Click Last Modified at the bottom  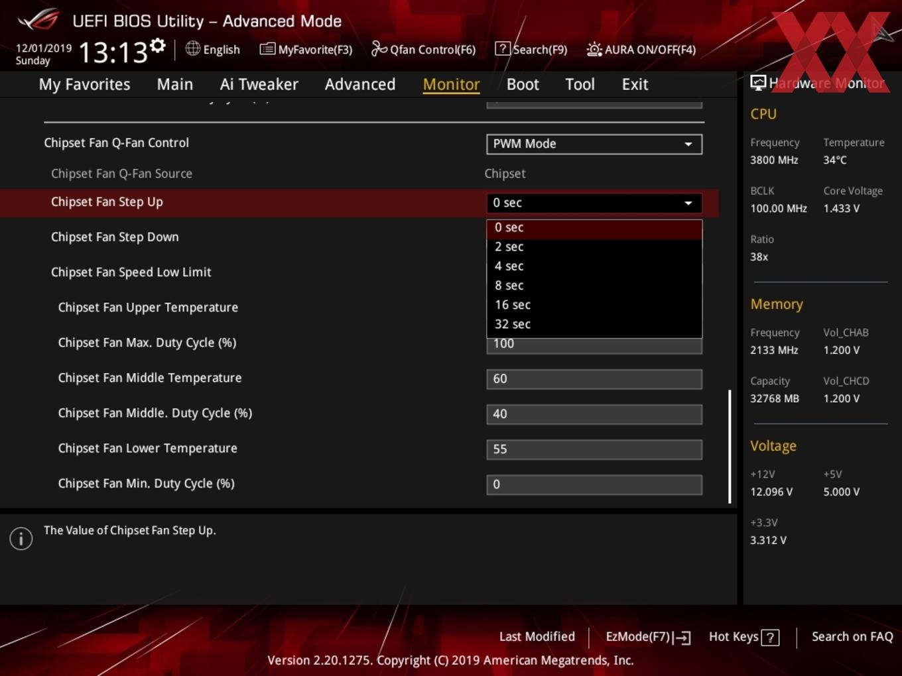(x=537, y=637)
